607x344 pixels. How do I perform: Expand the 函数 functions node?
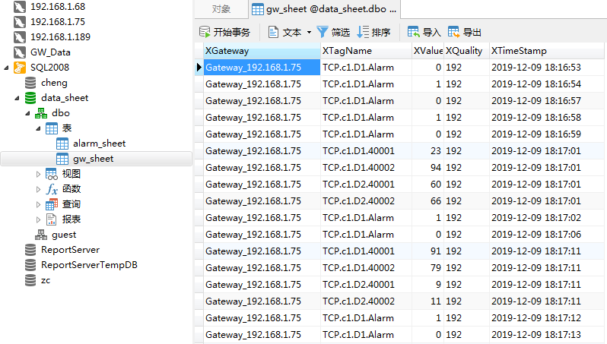(x=38, y=189)
